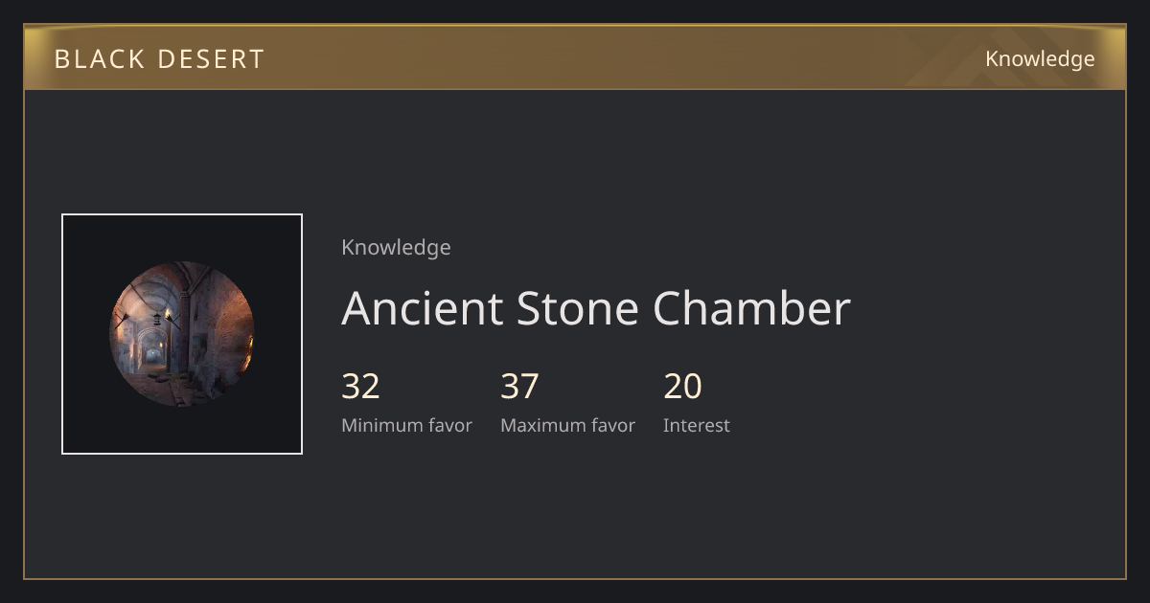Click the maximum favor value 37

pyautogui.click(x=519, y=386)
